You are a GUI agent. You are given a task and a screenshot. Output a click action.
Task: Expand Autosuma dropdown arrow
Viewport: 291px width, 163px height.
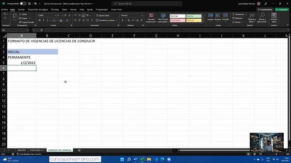click(x=246, y=14)
